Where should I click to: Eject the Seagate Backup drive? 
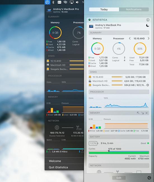tap(148, 85)
